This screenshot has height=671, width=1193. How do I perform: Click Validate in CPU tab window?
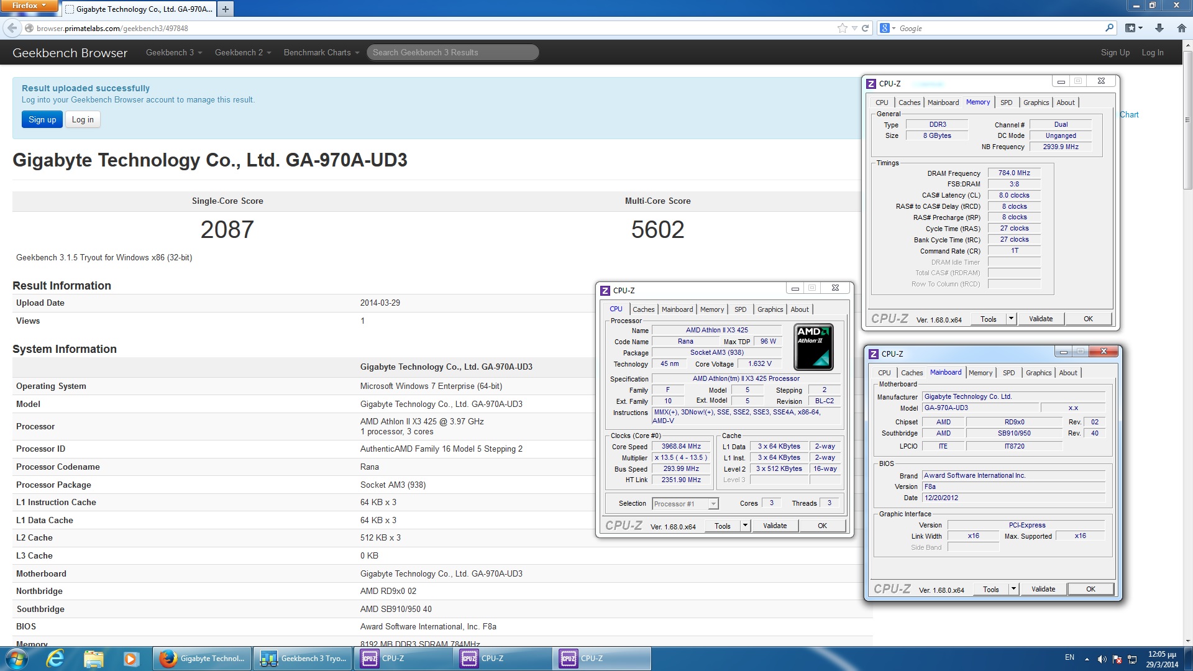(x=774, y=526)
